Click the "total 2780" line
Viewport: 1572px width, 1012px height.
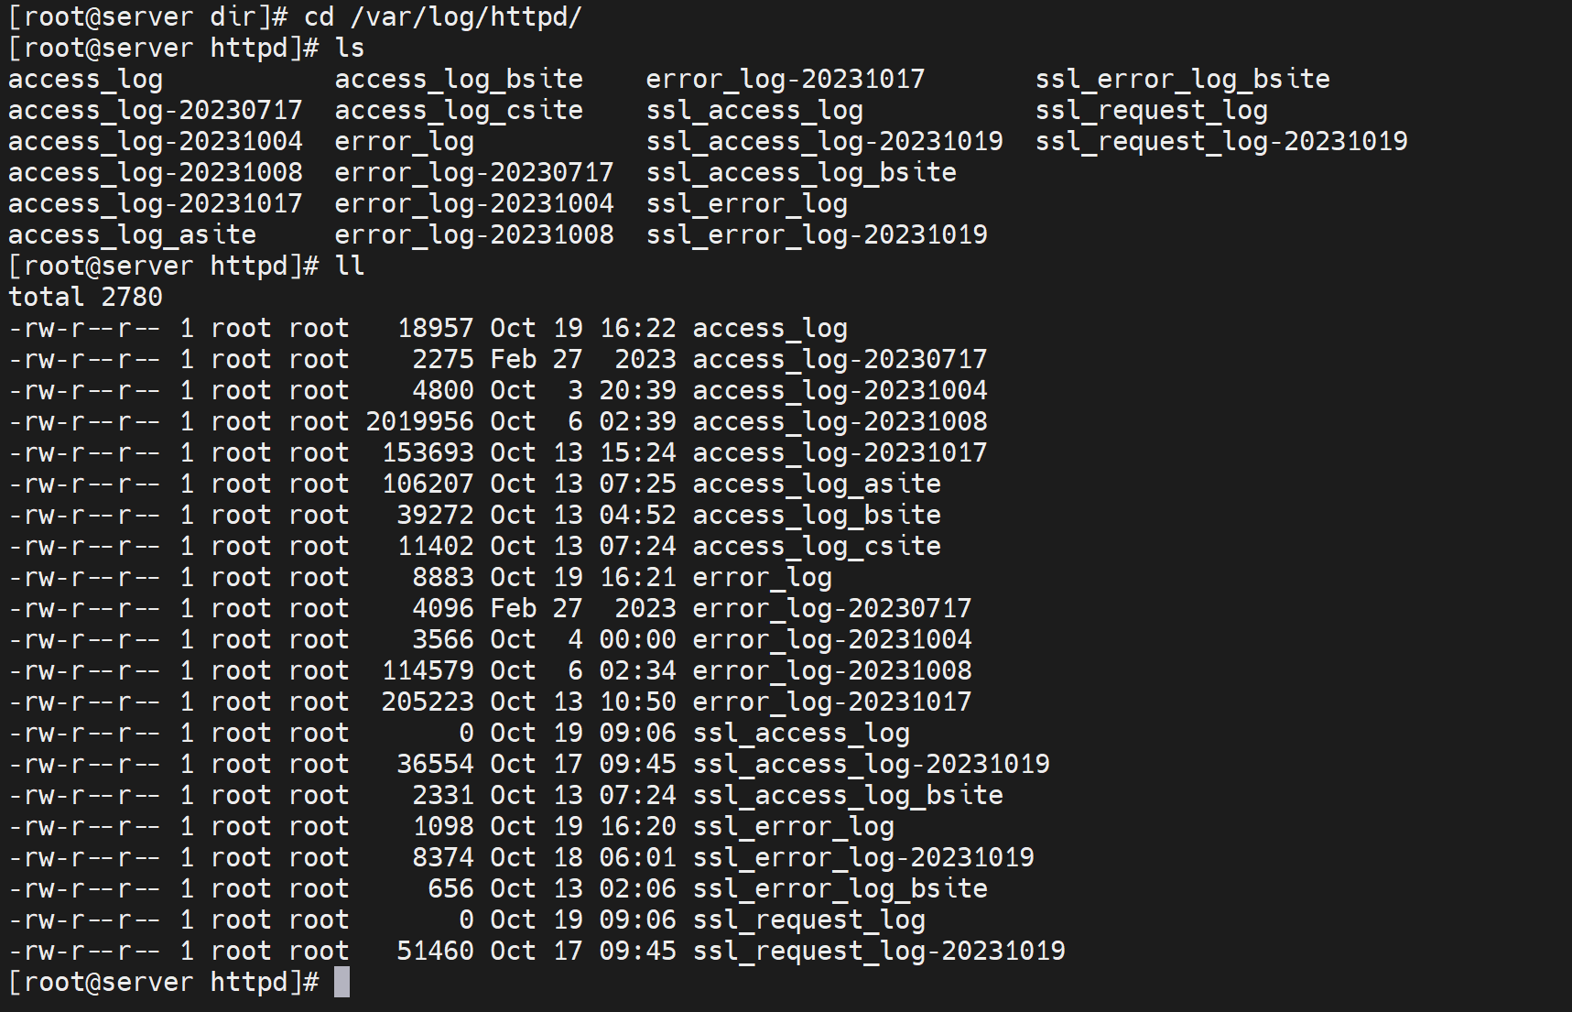[x=85, y=297]
